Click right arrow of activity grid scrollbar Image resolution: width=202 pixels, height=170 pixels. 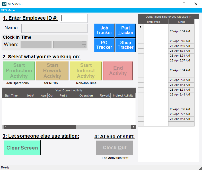(x=134, y=127)
